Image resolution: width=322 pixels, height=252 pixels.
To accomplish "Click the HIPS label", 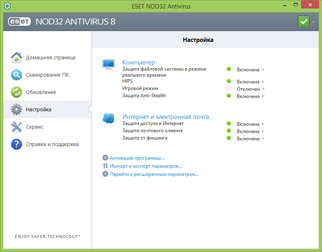I will (x=128, y=81).
